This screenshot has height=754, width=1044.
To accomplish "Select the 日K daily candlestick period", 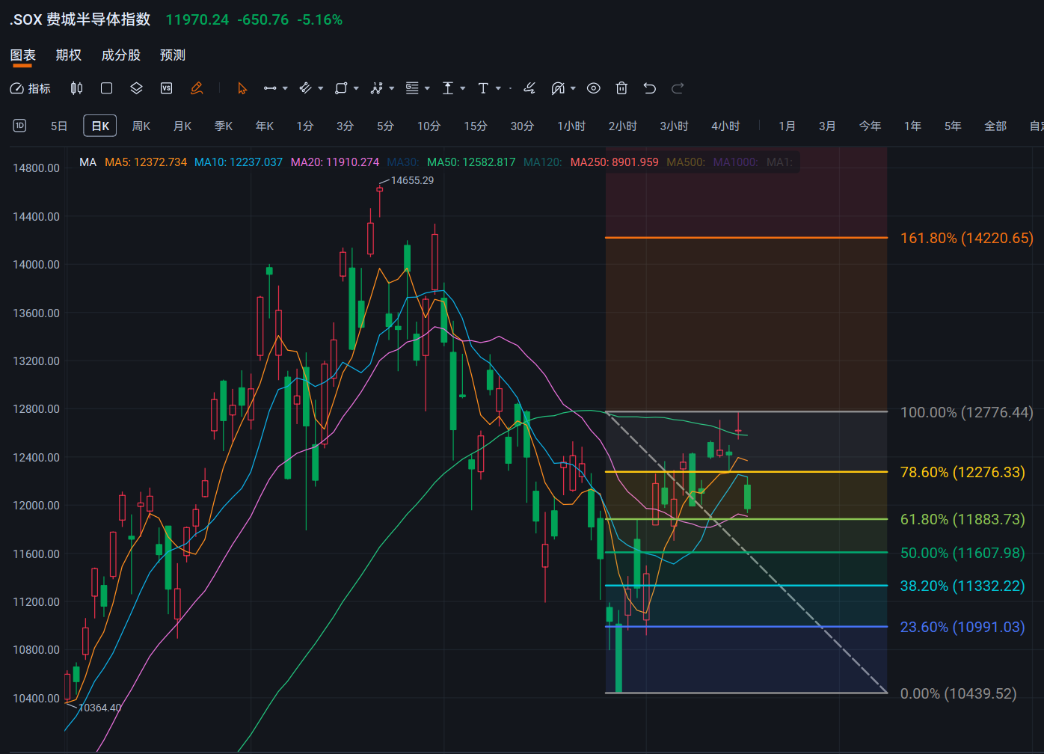I will 100,126.
